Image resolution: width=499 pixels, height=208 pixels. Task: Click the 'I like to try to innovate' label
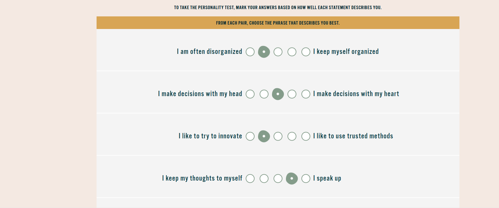210,136
